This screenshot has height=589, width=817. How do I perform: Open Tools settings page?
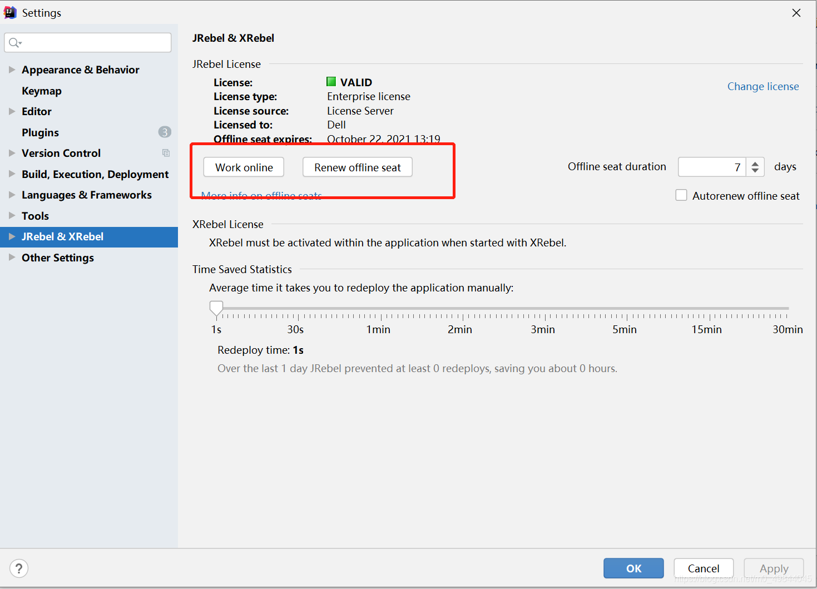(x=35, y=216)
